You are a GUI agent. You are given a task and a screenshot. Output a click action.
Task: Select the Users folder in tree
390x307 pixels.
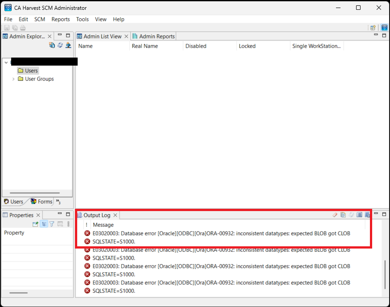(31, 71)
